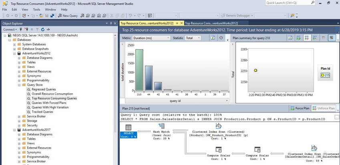Click the force plan icon in plan summary toolbar
The width and height of the screenshot is (340, 165).
(298, 38)
